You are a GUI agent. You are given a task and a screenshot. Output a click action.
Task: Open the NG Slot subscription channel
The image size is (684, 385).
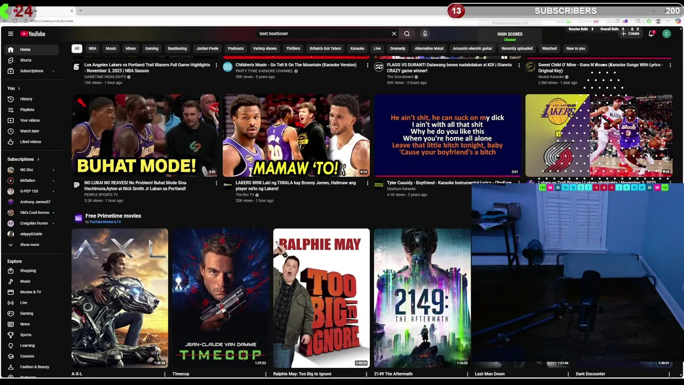(33, 170)
